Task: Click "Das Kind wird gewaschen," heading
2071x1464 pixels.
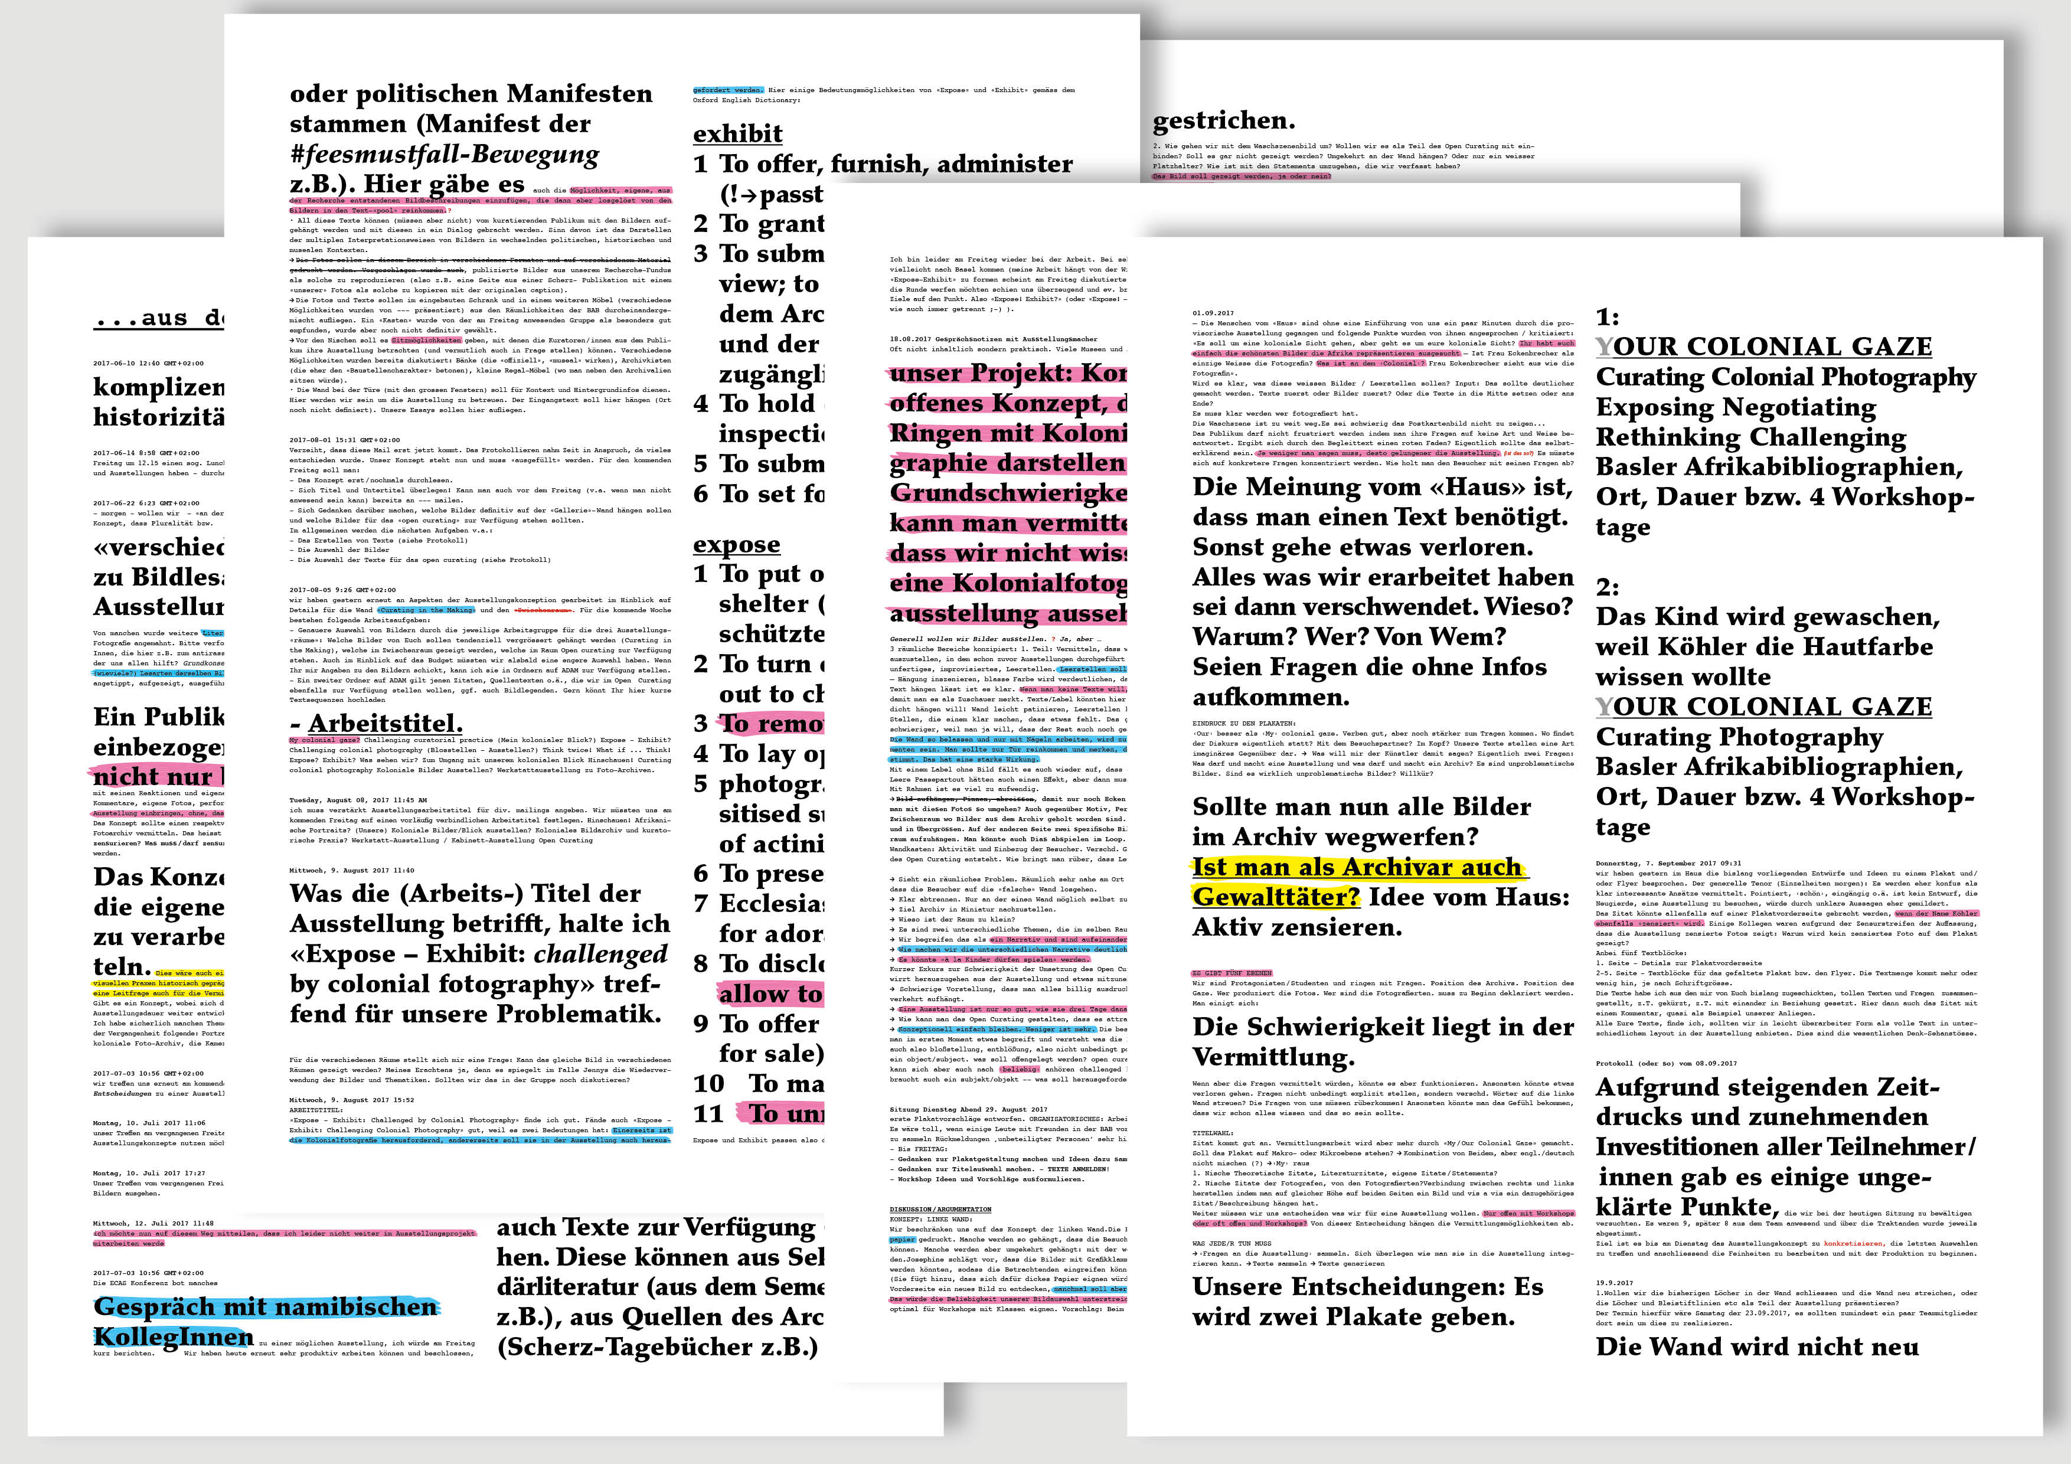Action: click(x=1767, y=617)
